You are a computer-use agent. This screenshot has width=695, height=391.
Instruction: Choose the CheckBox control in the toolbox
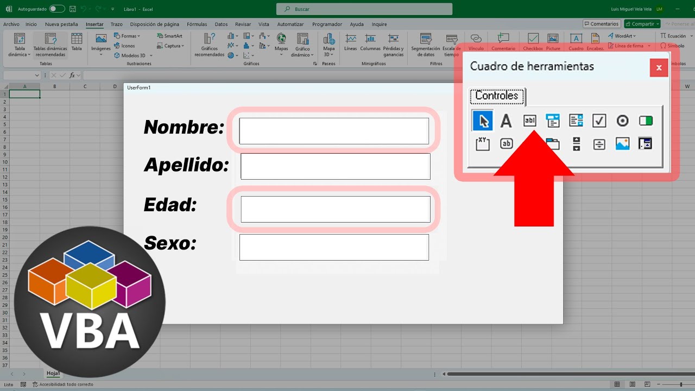(x=599, y=121)
